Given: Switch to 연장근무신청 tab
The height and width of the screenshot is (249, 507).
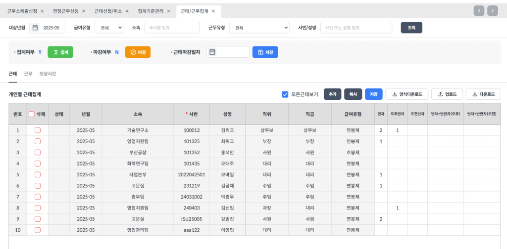Looking at the screenshot, I should tap(66, 11).
